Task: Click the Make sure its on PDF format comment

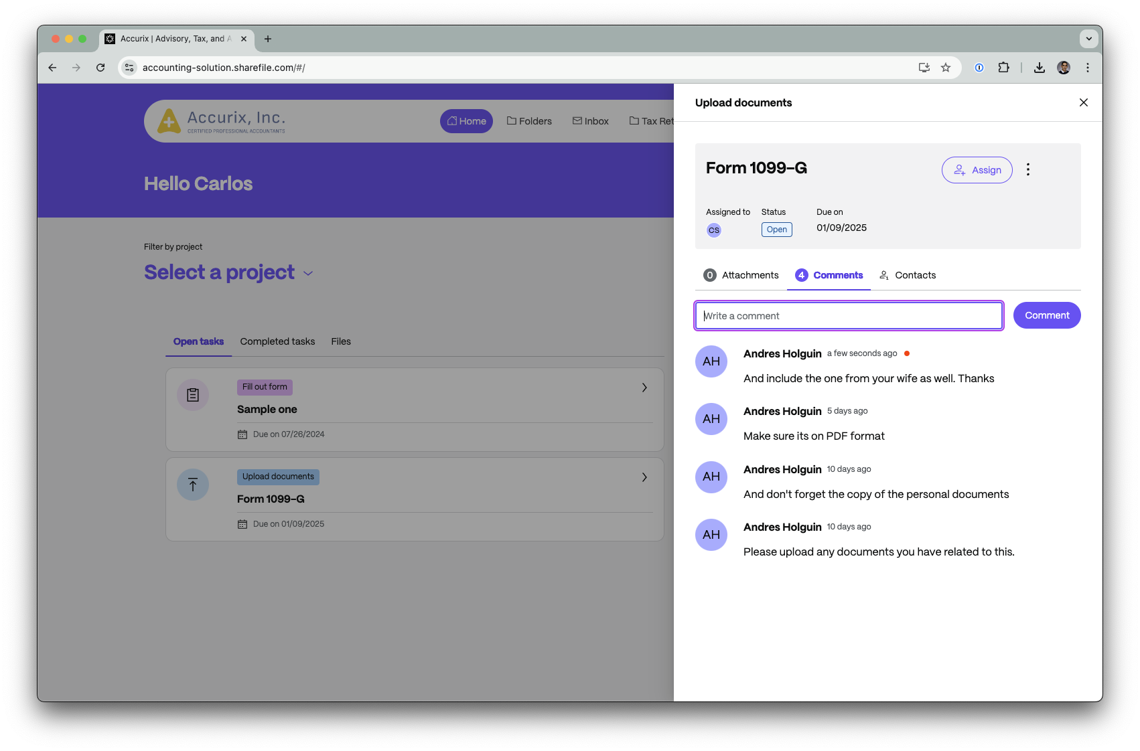Action: [814, 436]
